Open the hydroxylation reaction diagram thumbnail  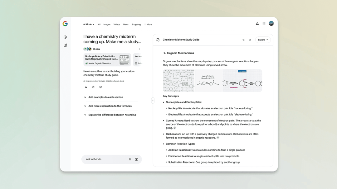click(242, 81)
